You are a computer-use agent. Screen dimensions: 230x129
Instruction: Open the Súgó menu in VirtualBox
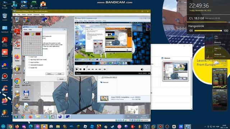[x=43, y=15]
